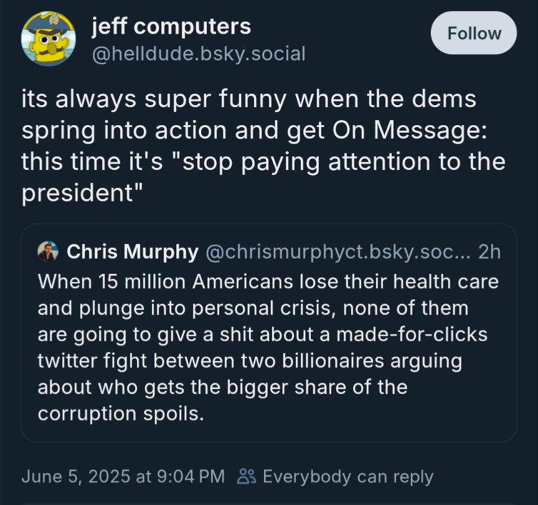Image resolution: width=538 pixels, height=505 pixels.
Task: Click the Follow button
Action: click(x=473, y=34)
